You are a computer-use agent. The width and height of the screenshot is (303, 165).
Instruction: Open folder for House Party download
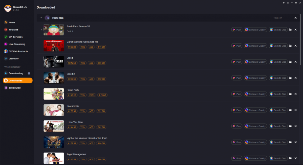coord(290,94)
